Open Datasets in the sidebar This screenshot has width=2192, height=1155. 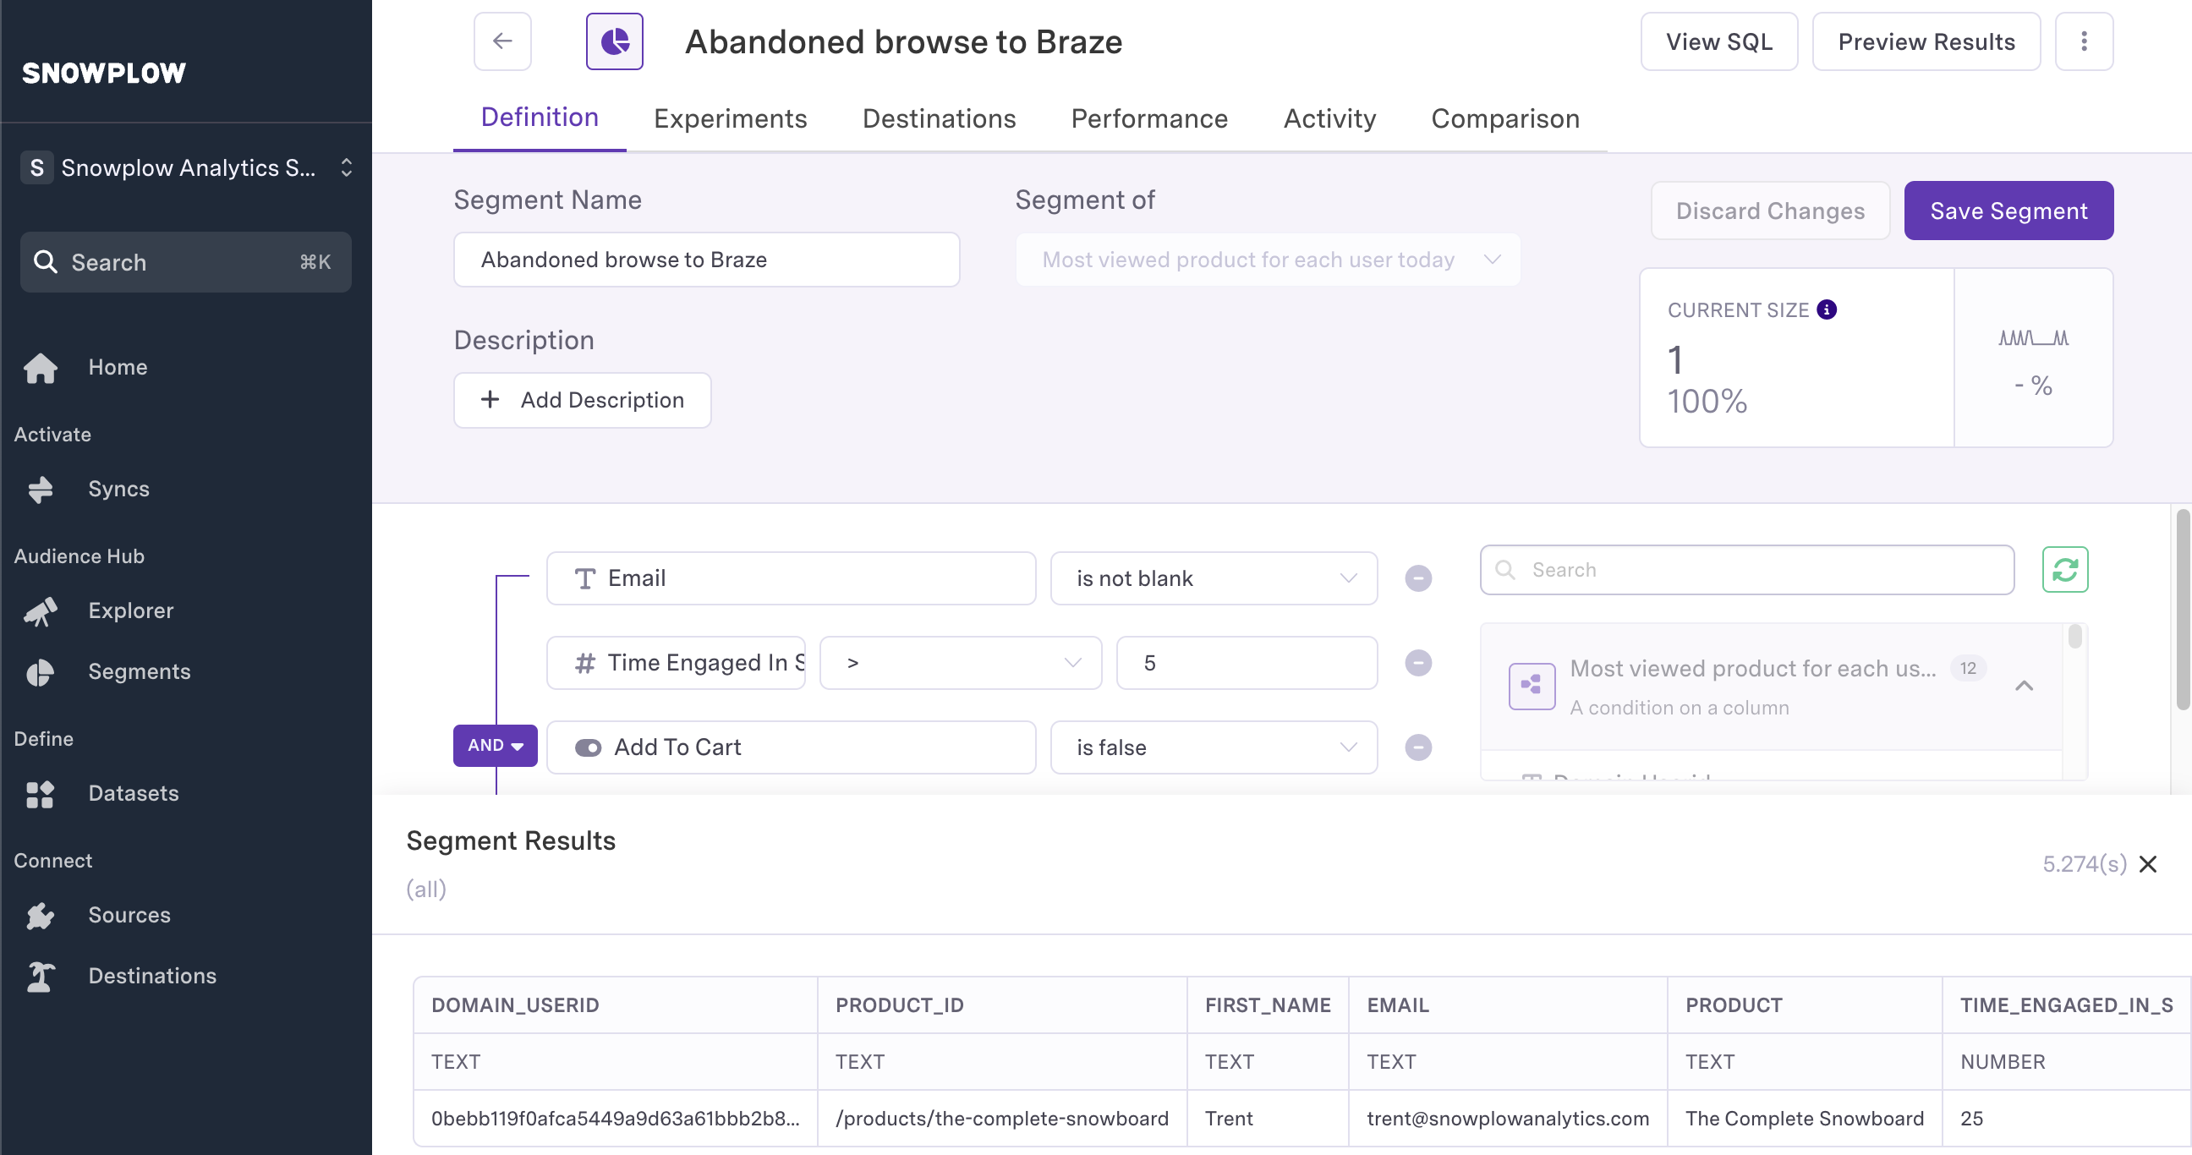click(133, 792)
